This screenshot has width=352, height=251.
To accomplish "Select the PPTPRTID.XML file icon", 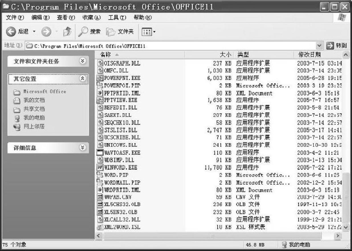I will point(100,93).
